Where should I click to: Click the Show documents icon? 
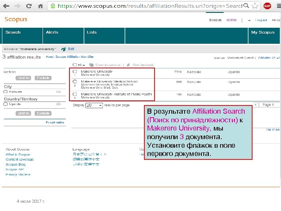coord(91,65)
